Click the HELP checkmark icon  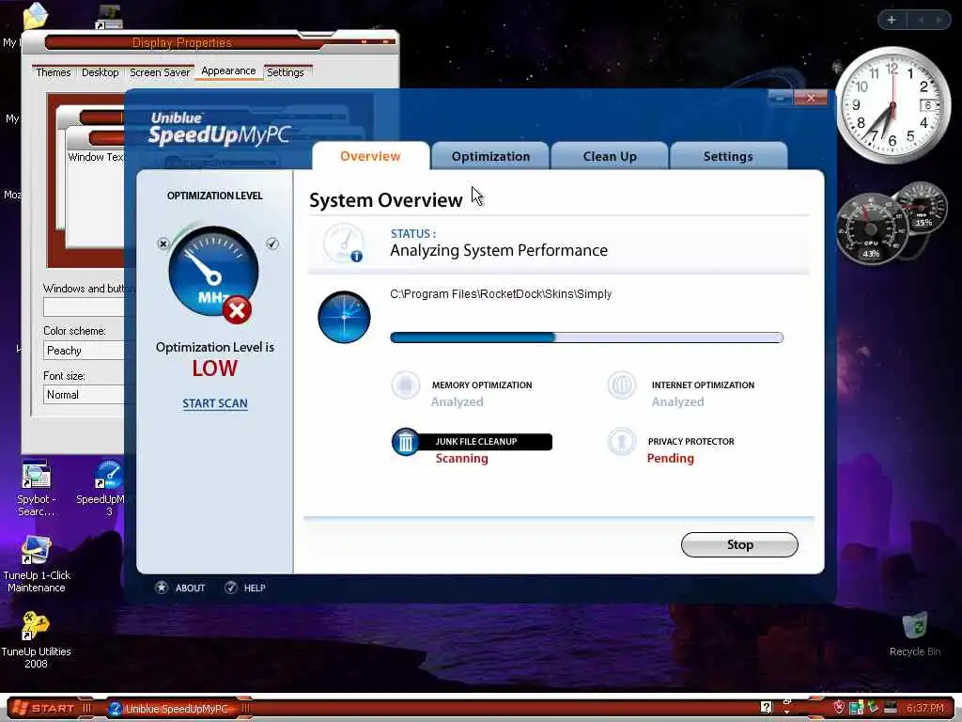231,588
